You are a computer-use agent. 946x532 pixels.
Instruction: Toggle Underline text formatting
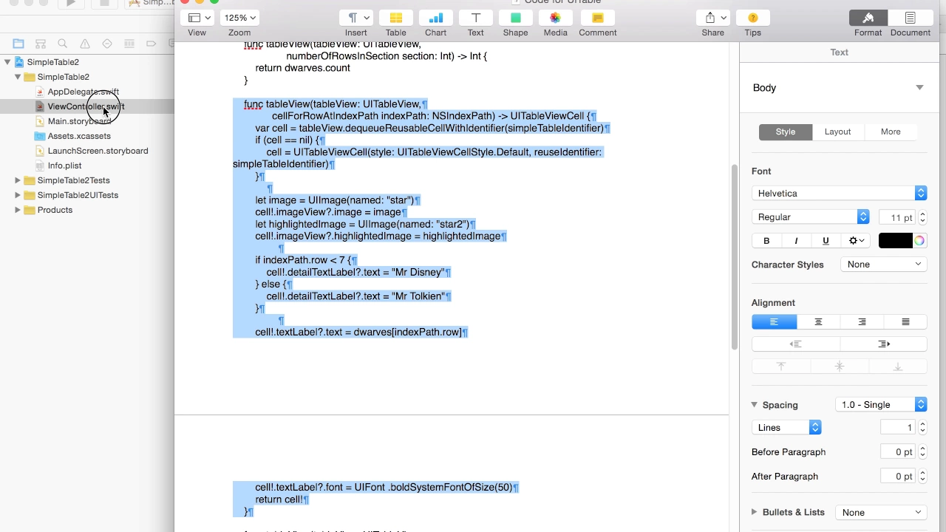point(826,241)
